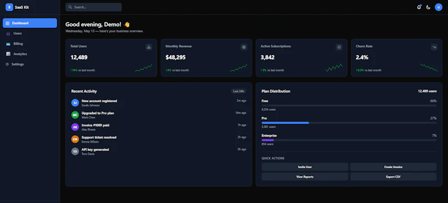Click the Dashboard grid icon in sidebar
This screenshot has width=448, height=203.
pyautogui.click(x=7, y=23)
